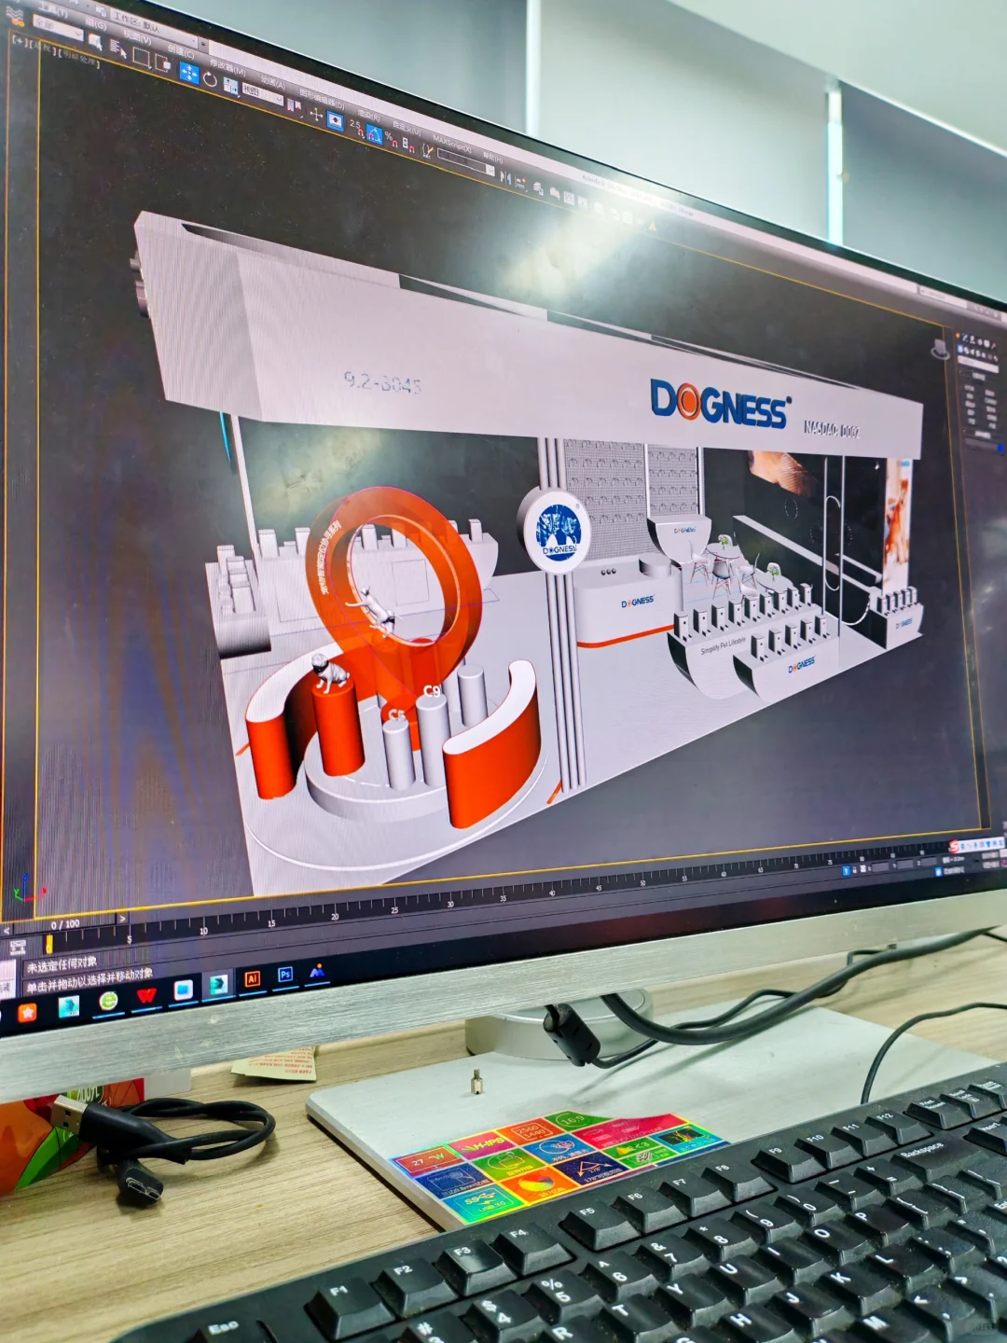Toggle Window/Crossing selection mode
The image size is (1007, 1343).
coord(162,63)
